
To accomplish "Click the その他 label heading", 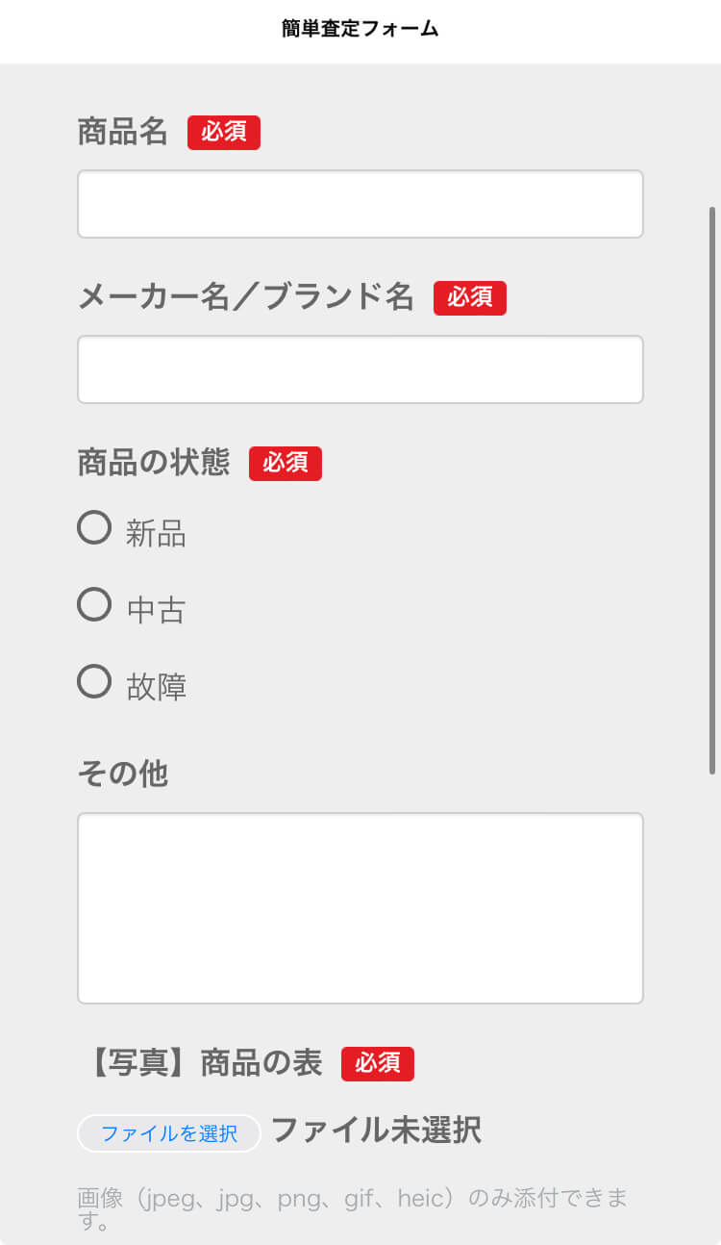I will tap(123, 773).
